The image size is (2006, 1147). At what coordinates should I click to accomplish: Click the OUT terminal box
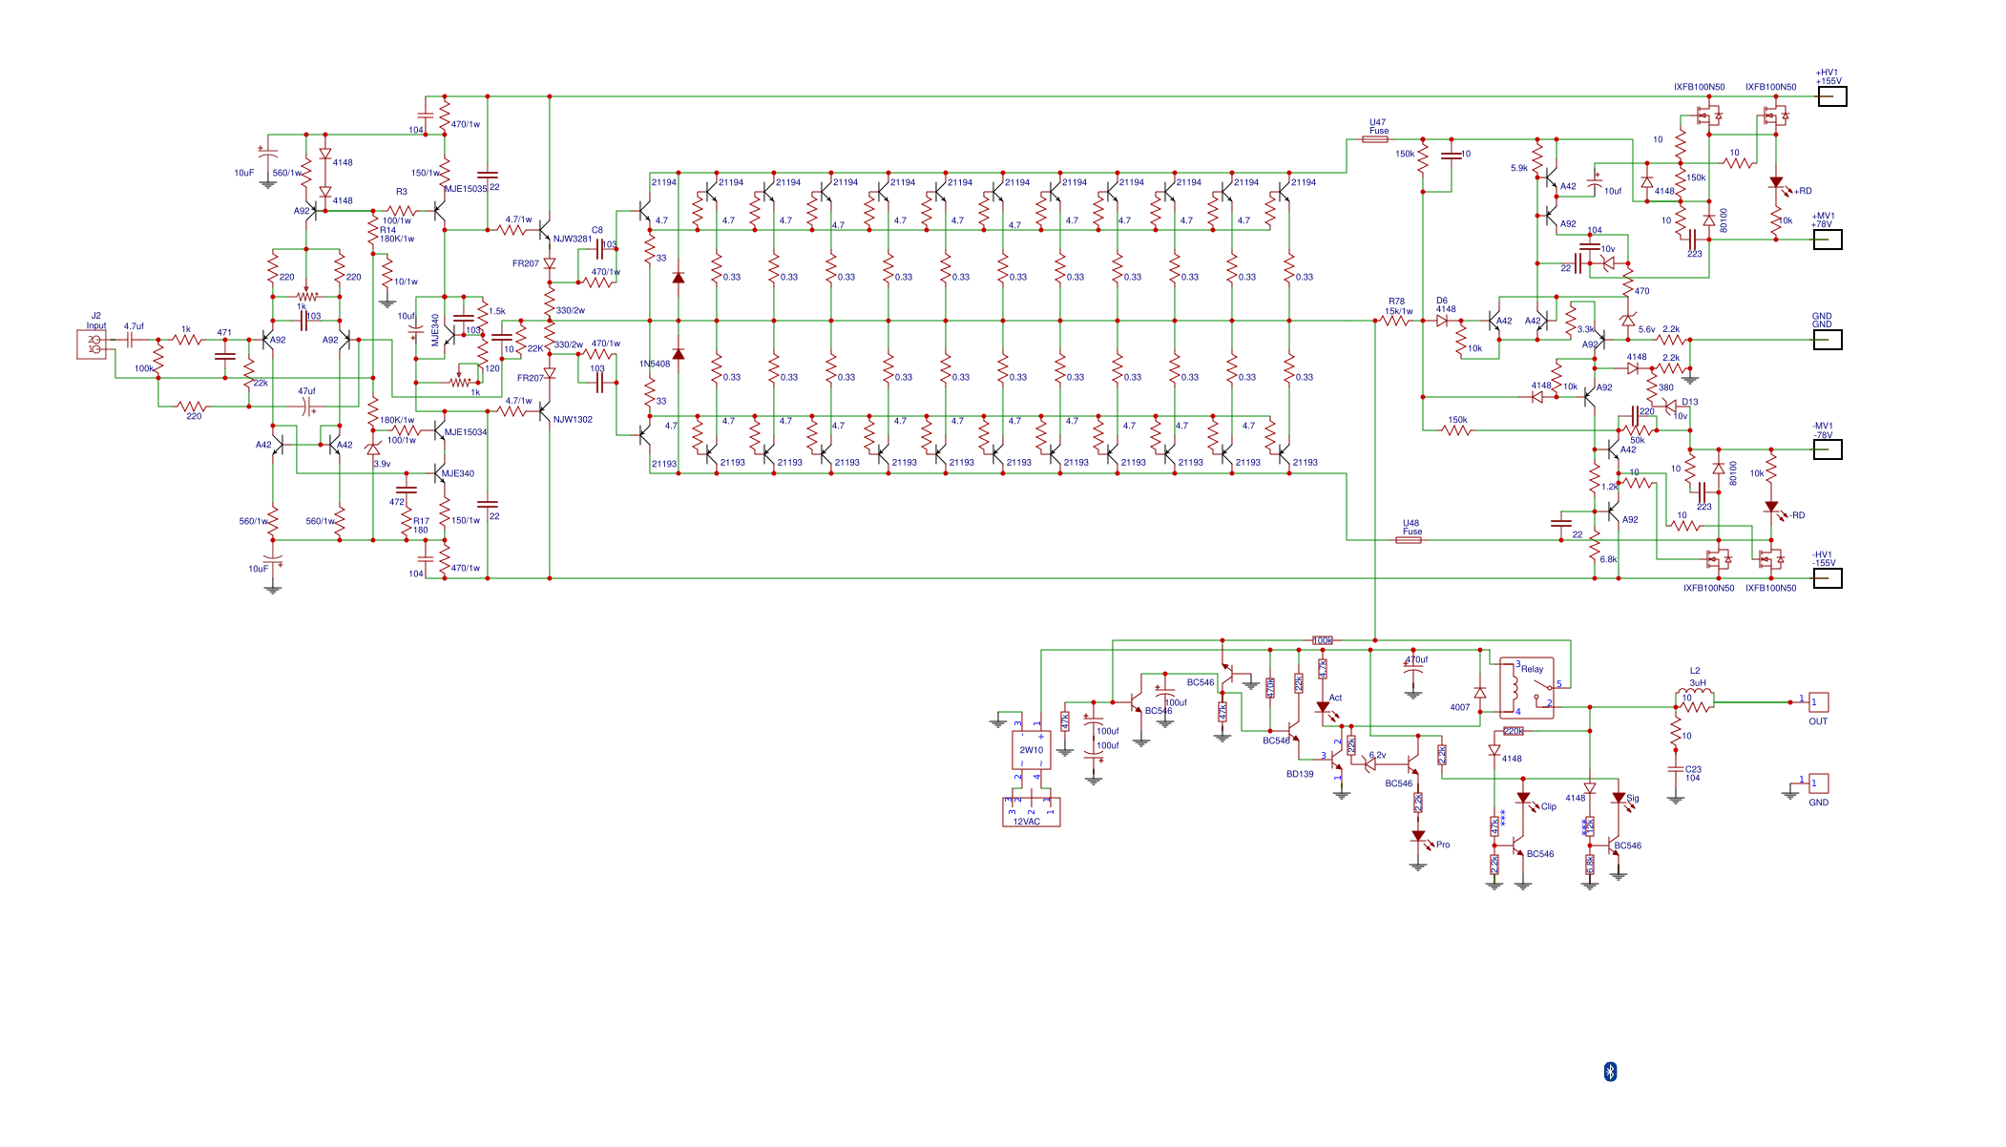tap(1819, 702)
